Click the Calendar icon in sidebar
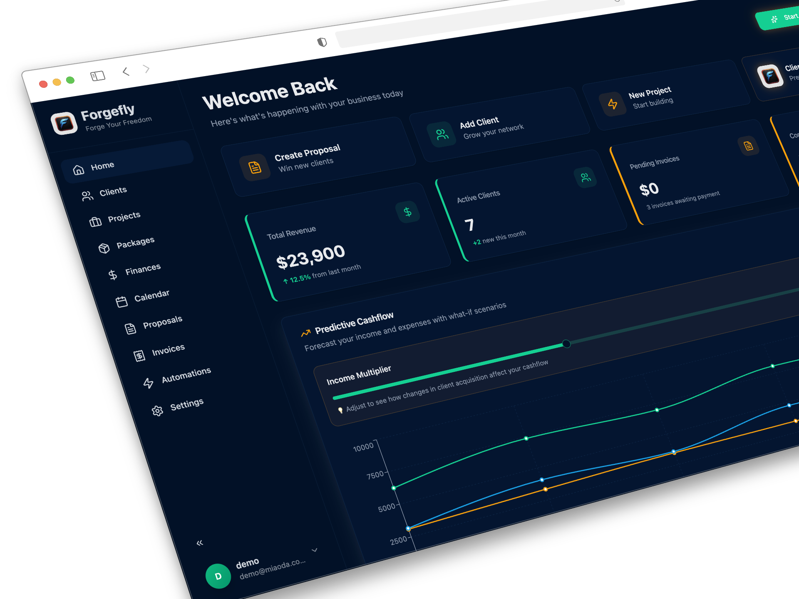Image resolution: width=799 pixels, height=599 pixels. pyautogui.click(x=121, y=302)
